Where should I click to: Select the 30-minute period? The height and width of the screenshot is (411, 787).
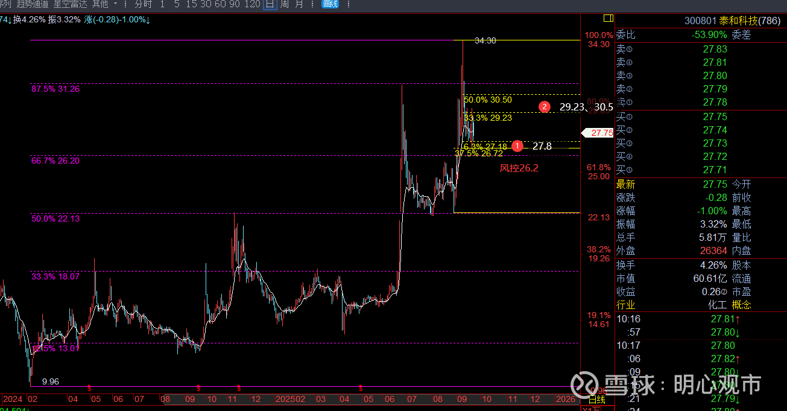tap(206, 4)
